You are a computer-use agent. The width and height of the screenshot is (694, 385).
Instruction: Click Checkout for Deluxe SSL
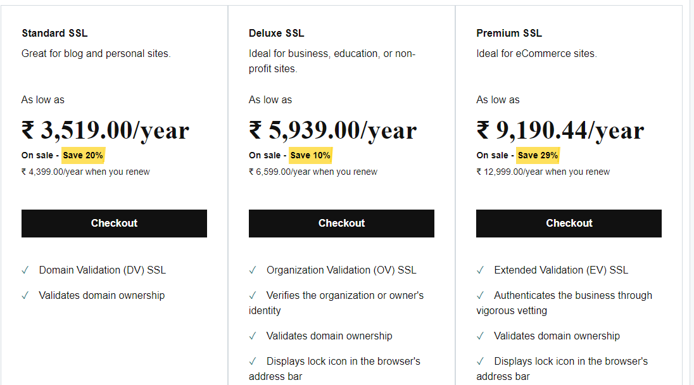(341, 224)
